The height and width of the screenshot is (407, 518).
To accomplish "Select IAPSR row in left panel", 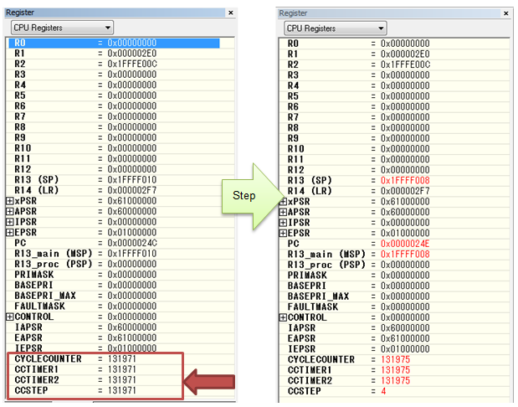I will click(121, 327).
